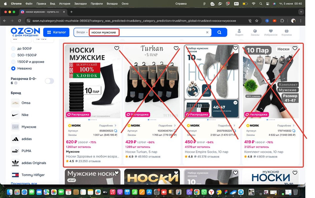Image resolution: width=315 pixels, height=198 pixels.
Task: Expand Подробнее on article 2007936220 card
Action: [227, 126]
